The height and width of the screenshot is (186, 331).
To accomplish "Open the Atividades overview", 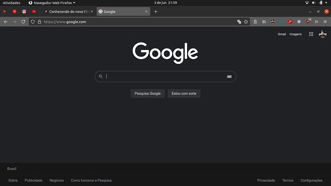I will (12, 3).
